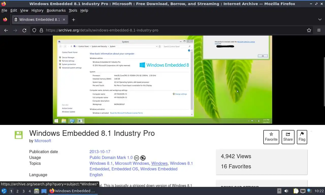The height and width of the screenshot is (195, 325).
Task: Open the Microsoft creator link
Action: click(x=43, y=141)
